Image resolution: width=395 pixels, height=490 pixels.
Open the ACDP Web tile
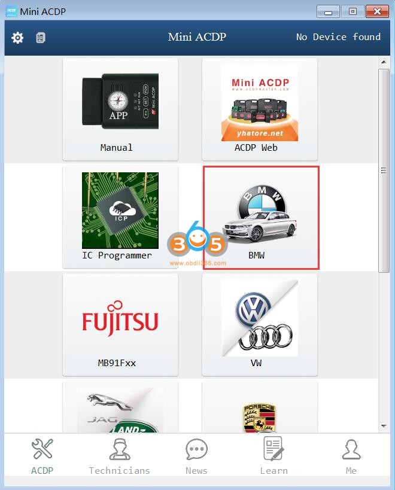click(260, 109)
